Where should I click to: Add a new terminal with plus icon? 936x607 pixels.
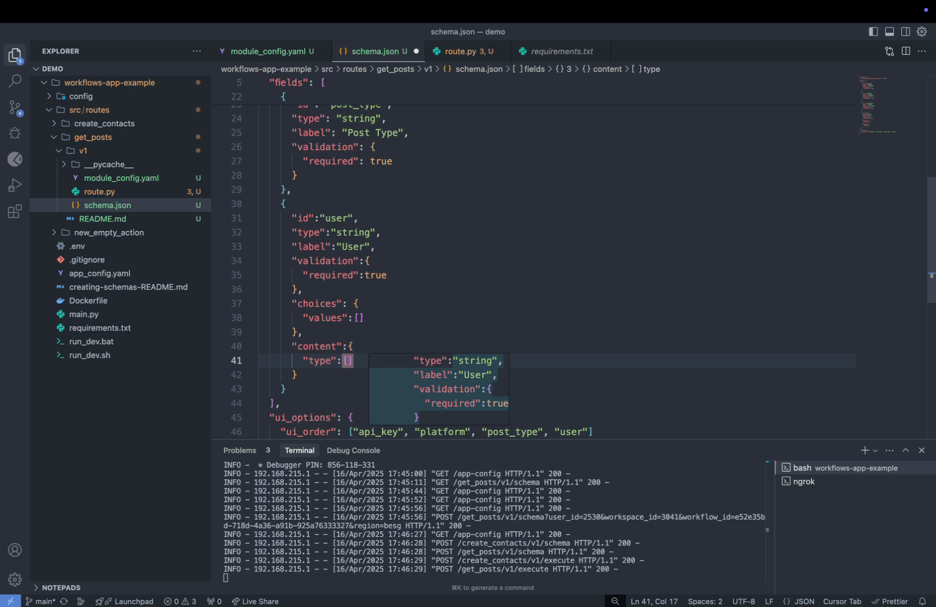point(864,450)
